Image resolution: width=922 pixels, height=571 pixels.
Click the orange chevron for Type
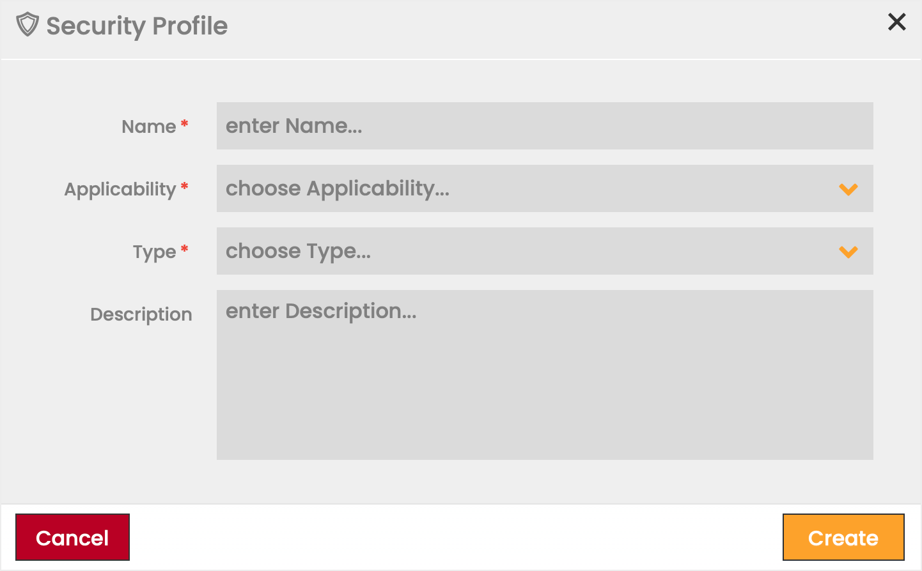848,252
